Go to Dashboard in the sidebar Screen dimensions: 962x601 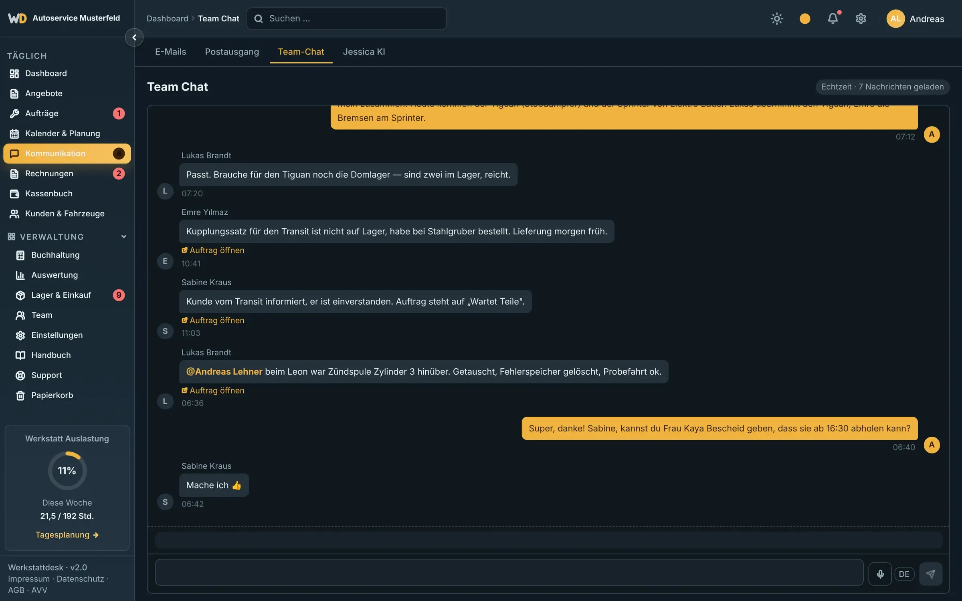[67, 73]
